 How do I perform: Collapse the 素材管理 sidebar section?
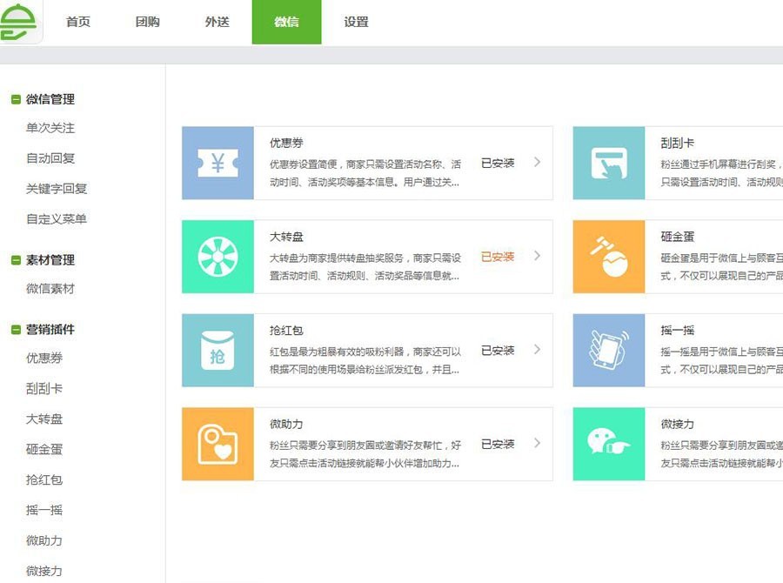coord(16,260)
